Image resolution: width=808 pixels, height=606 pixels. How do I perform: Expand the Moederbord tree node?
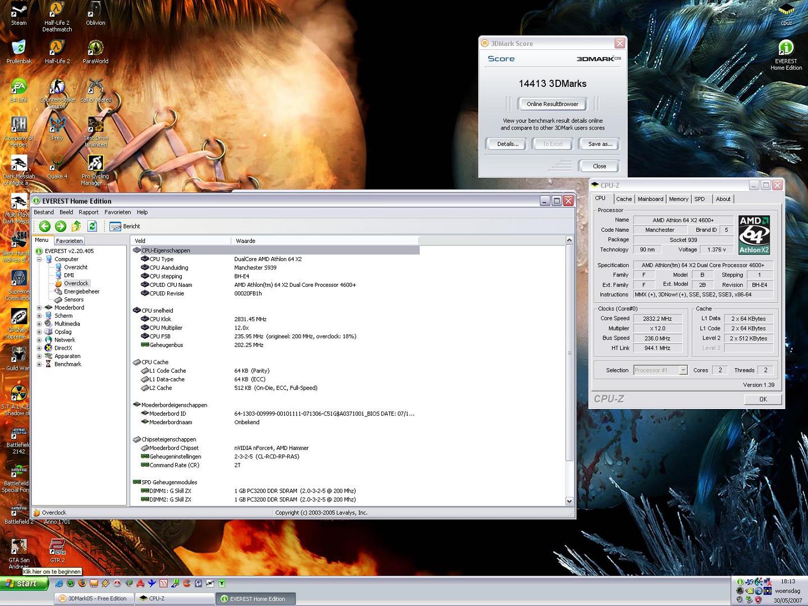pyautogui.click(x=39, y=307)
